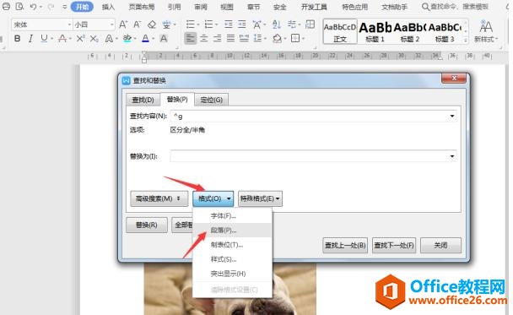Open the customize quick access dropdown

(x=64, y=7)
